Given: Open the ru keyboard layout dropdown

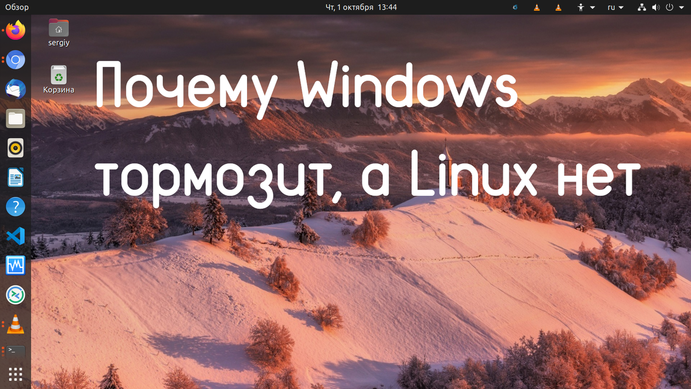Looking at the screenshot, I should (616, 7).
